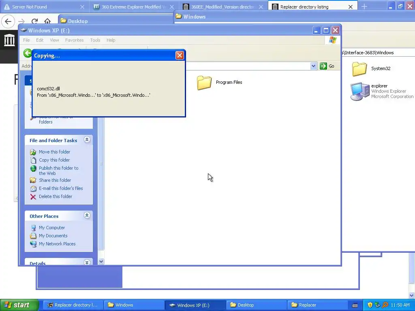Click the Copy this folder icon

point(33,160)
